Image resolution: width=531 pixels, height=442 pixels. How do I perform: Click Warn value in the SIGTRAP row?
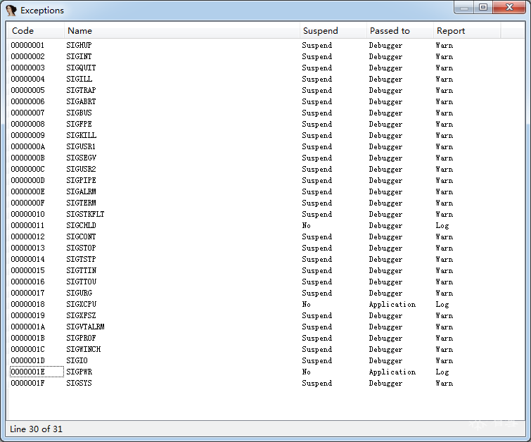coord(444,90)
